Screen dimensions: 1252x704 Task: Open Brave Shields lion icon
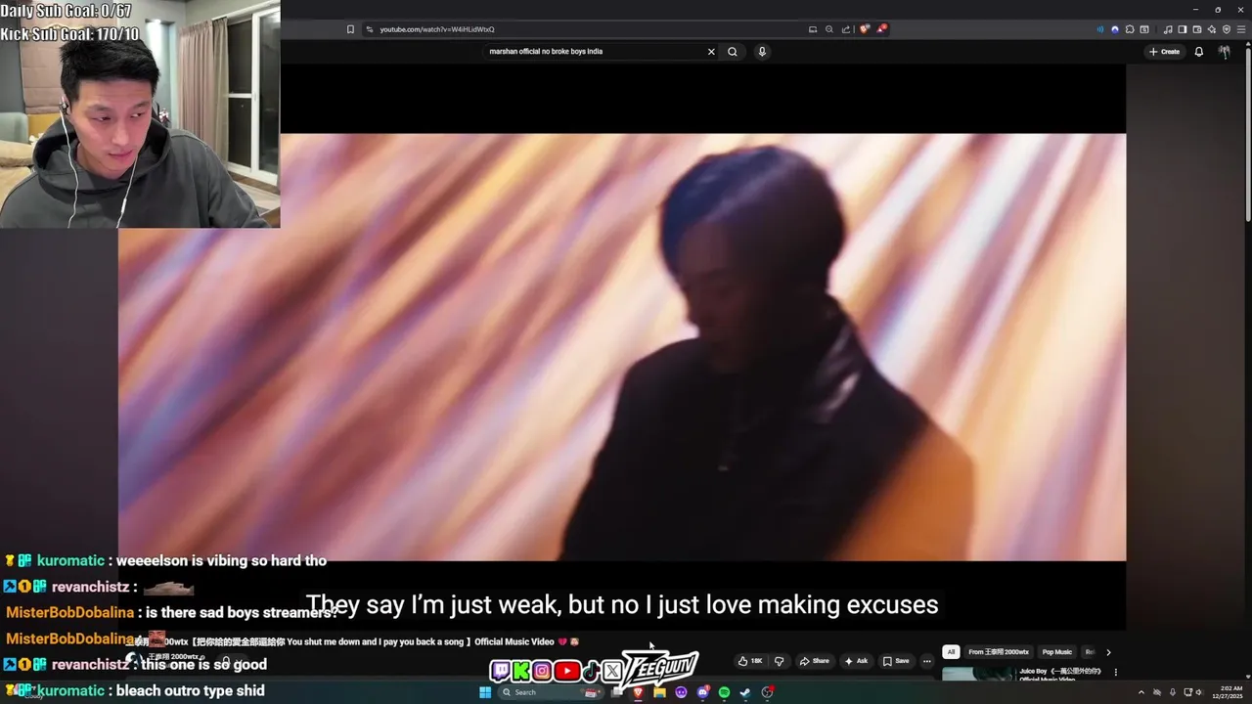click(864, 29)
